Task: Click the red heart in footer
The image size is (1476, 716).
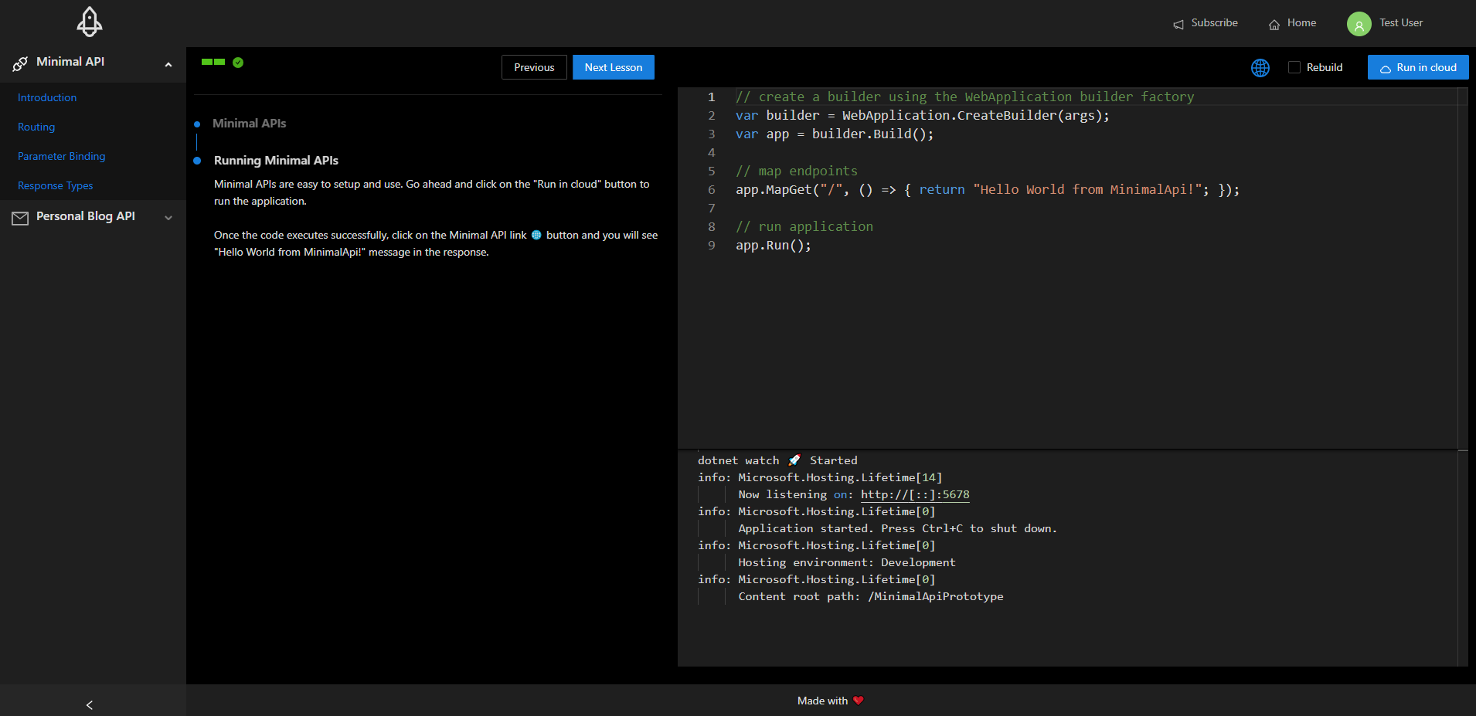Action: [x=858, y=701]
